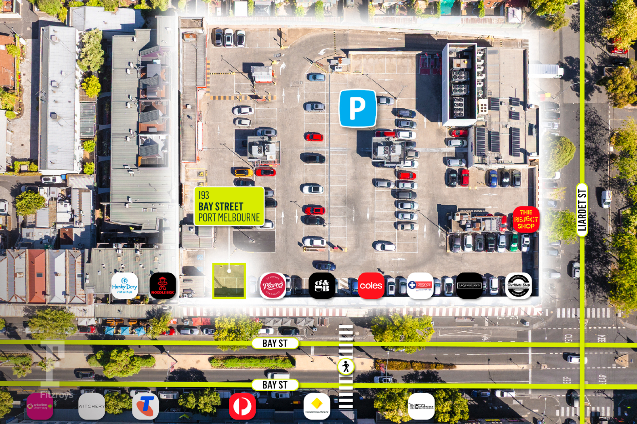Open the Witchery logo marker
Image resolution: width=637 pixels, height=424 pixels.
click(91, 406)
